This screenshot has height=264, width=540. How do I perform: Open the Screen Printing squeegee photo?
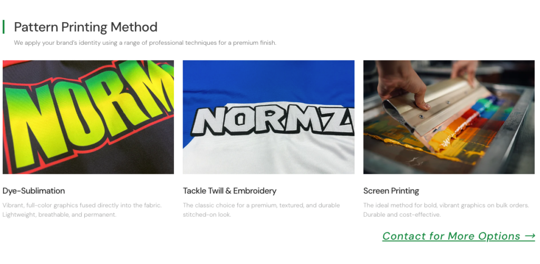(x=449, y=117)
